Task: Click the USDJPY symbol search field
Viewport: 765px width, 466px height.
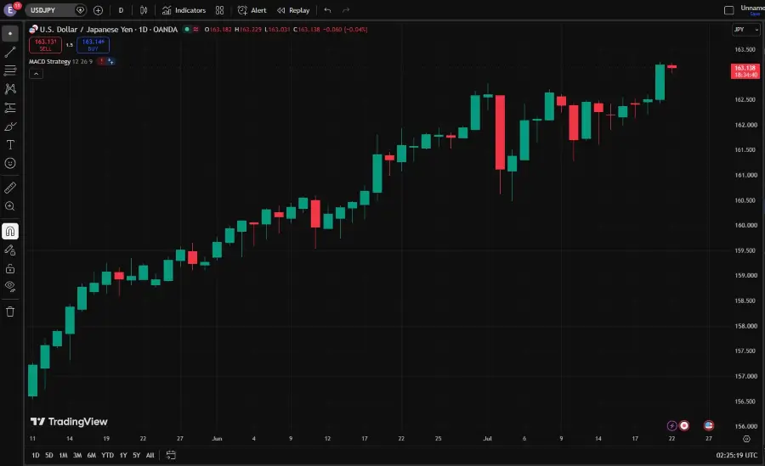Action: coord(51,10)
